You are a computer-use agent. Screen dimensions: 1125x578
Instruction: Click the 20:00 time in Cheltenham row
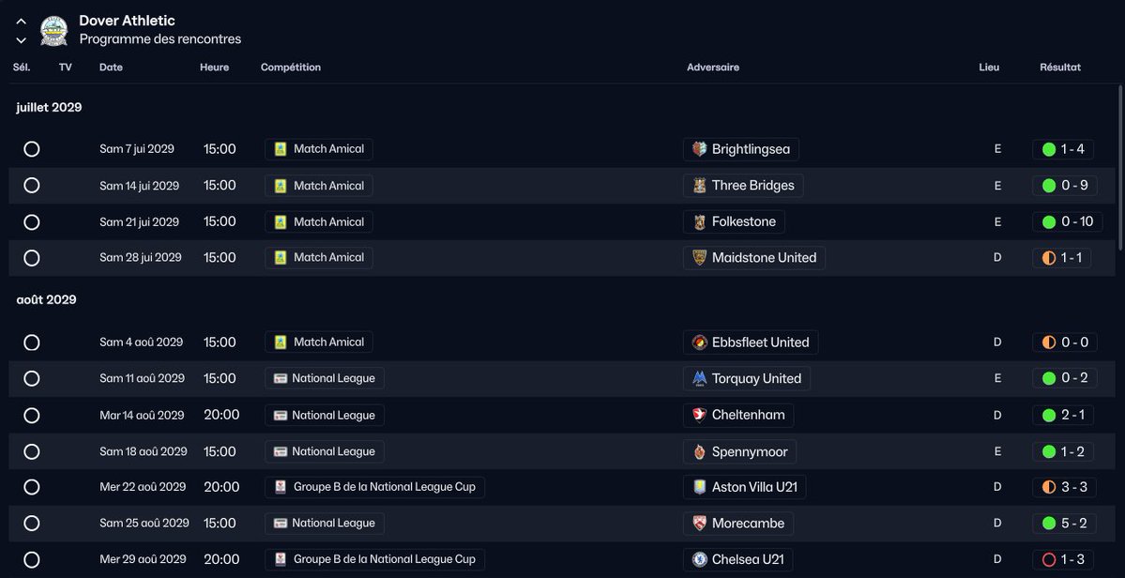(x=221, y=416)
